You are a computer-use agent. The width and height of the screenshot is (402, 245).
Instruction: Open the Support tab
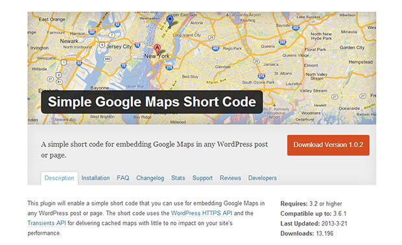202,178
